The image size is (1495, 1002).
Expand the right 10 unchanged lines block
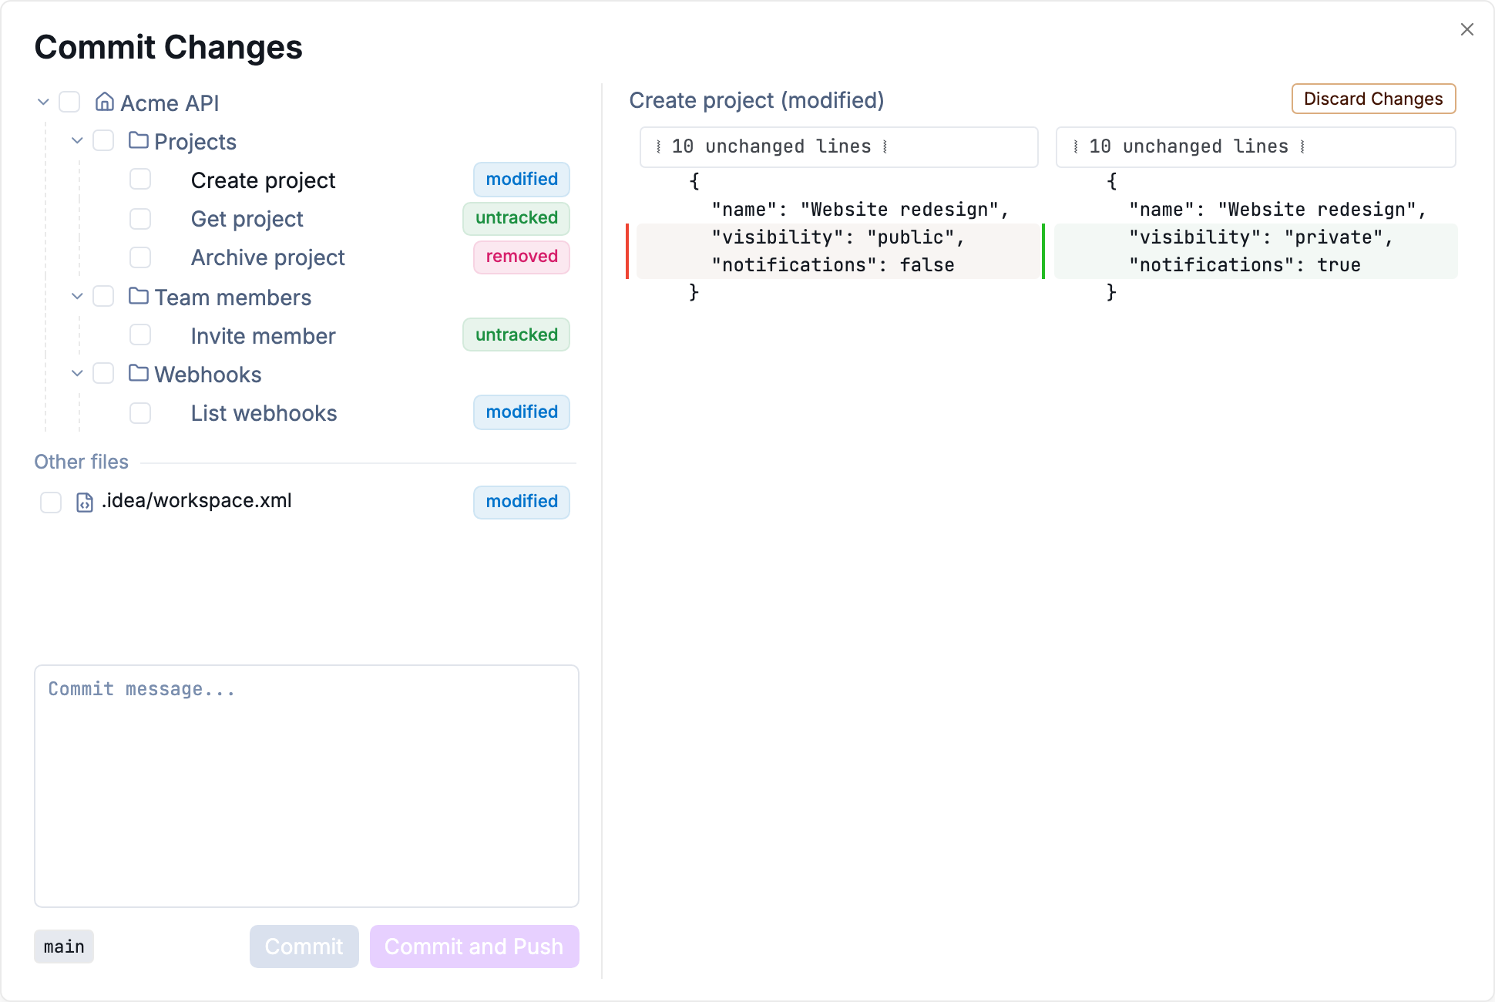click(x=1256, y=146)
